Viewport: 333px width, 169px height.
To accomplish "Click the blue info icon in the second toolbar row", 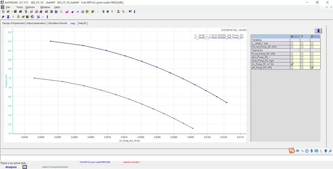I will 47,17.
